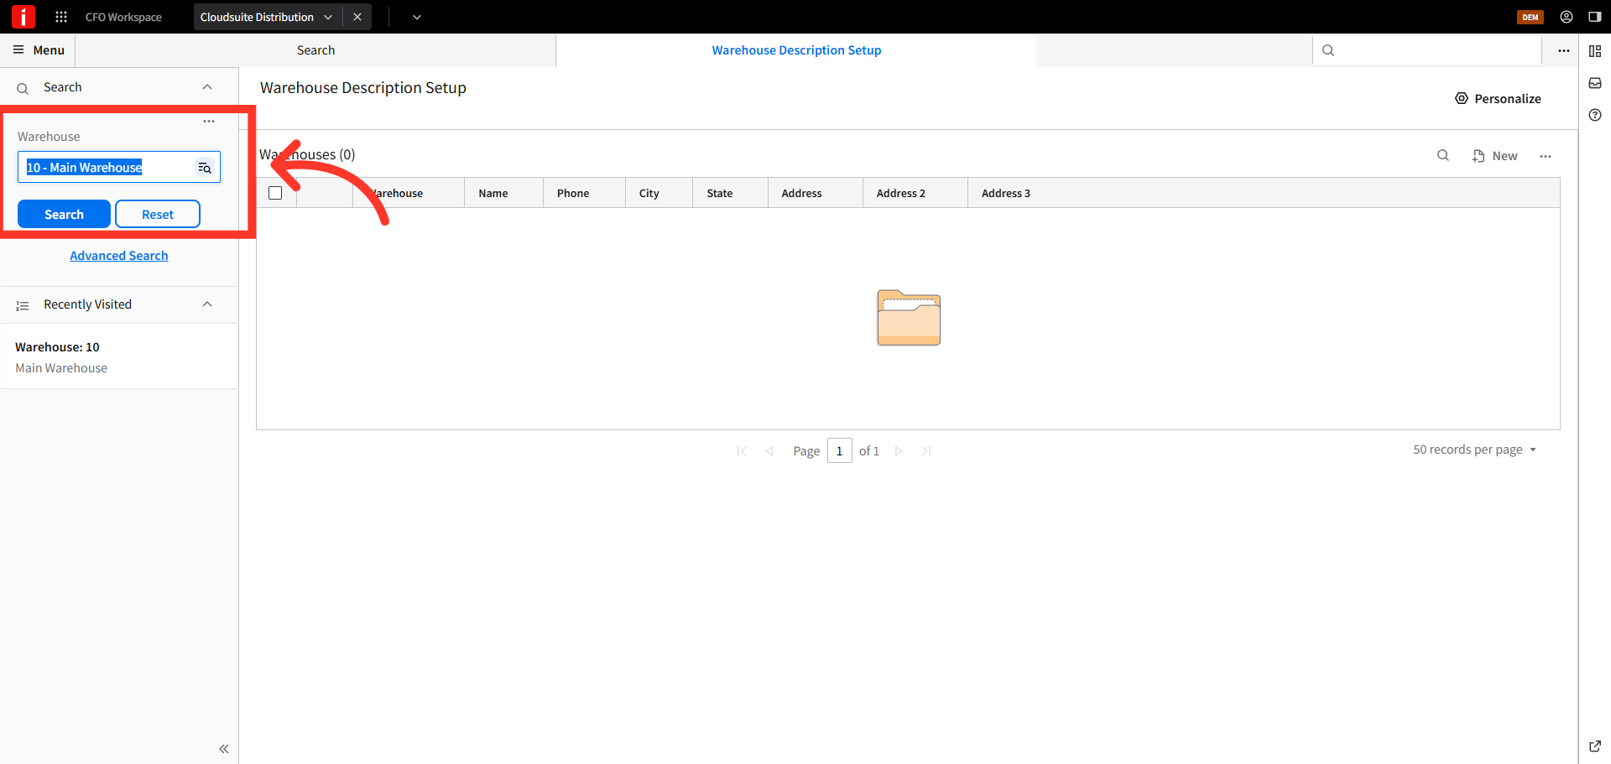1611x764 pixels.
Task: Click the blue Search button
Action: coord(64,214)
